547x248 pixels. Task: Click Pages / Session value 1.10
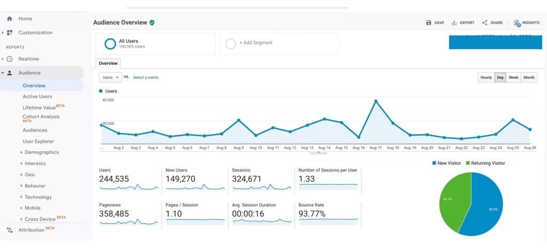coord(174,213)
